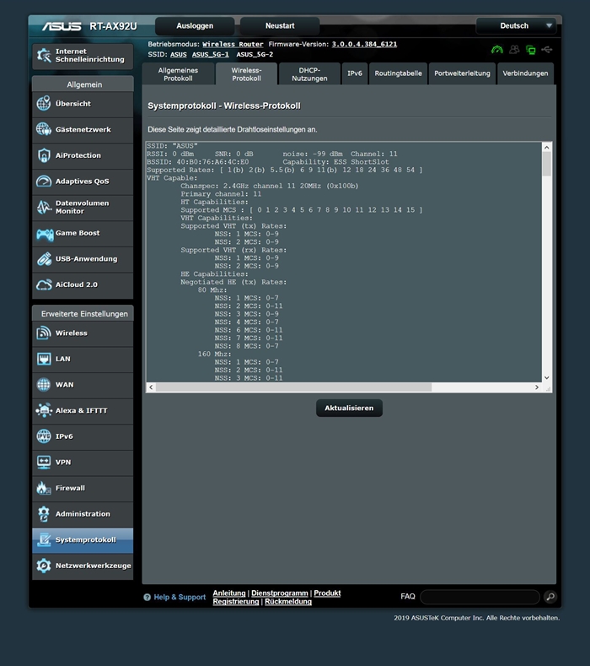This screenshot has width=590, height=666.
Task: Open LAN settings icon
Action: click(x=44, y=359)
